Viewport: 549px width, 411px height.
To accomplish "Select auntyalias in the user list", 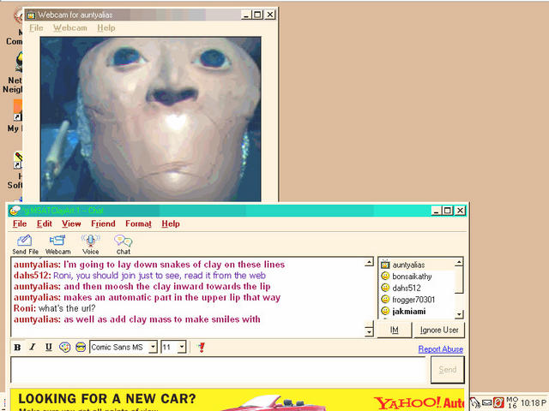I will [417, 265].
